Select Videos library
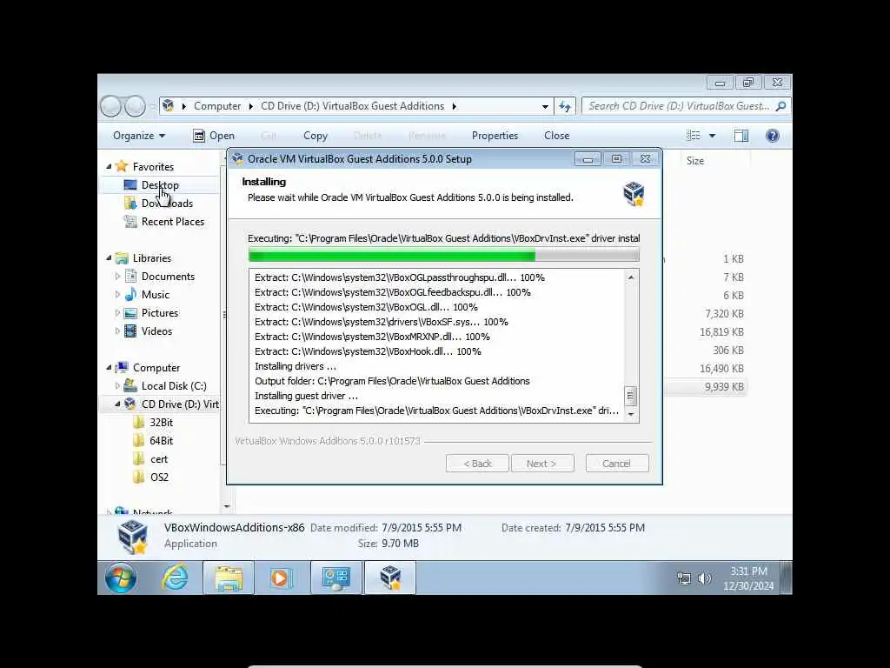Image resolution: width=890 pixels, height=668 pixels. [x=156, y=331]
